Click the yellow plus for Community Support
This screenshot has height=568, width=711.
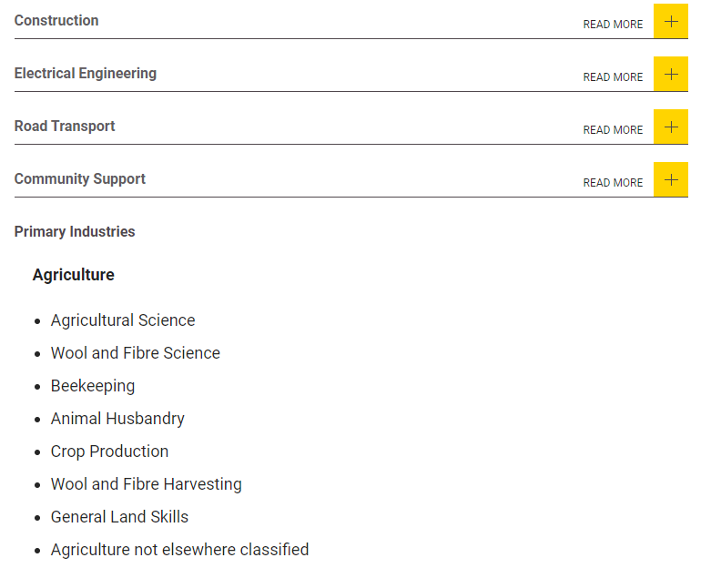coord(670,179)
